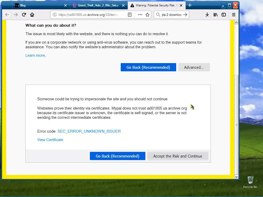This screenshot has height=197, width=263.
Task: Open the downloads panel
Action: (x=207, y=15)
